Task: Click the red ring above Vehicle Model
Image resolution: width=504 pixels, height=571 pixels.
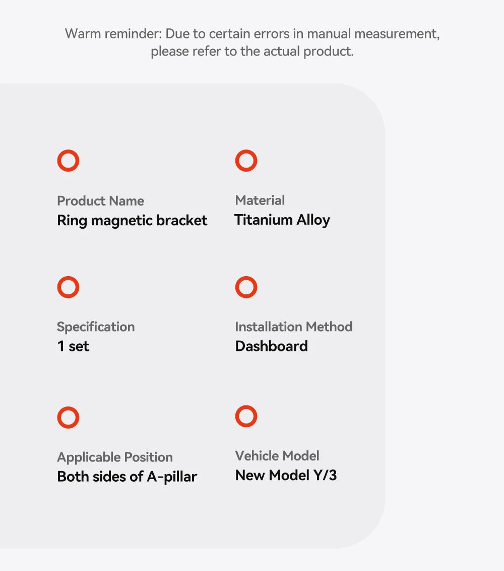Action: click(246, 417)
